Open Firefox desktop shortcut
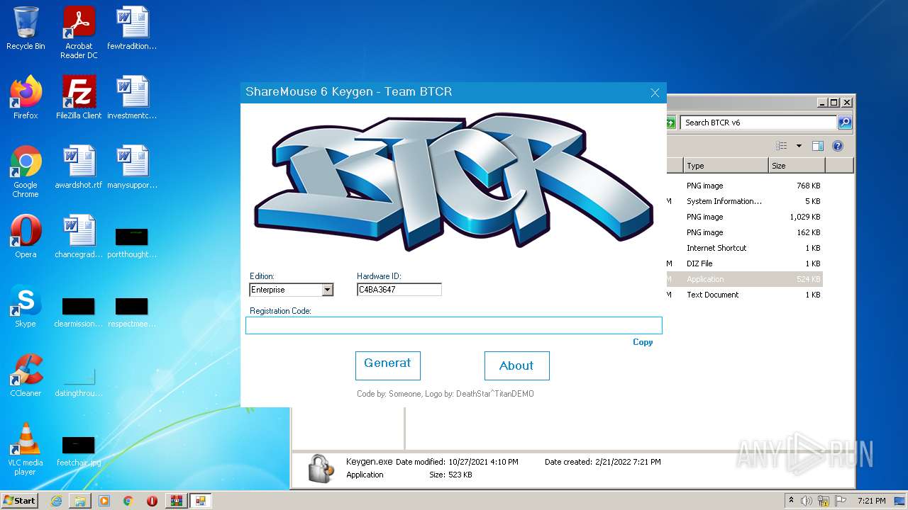The image size is (908, 510). click(x=26, y=97)
